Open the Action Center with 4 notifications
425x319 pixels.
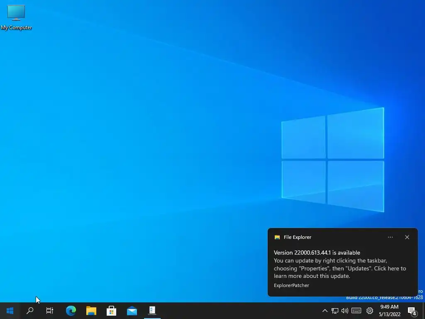coord(412,311)
